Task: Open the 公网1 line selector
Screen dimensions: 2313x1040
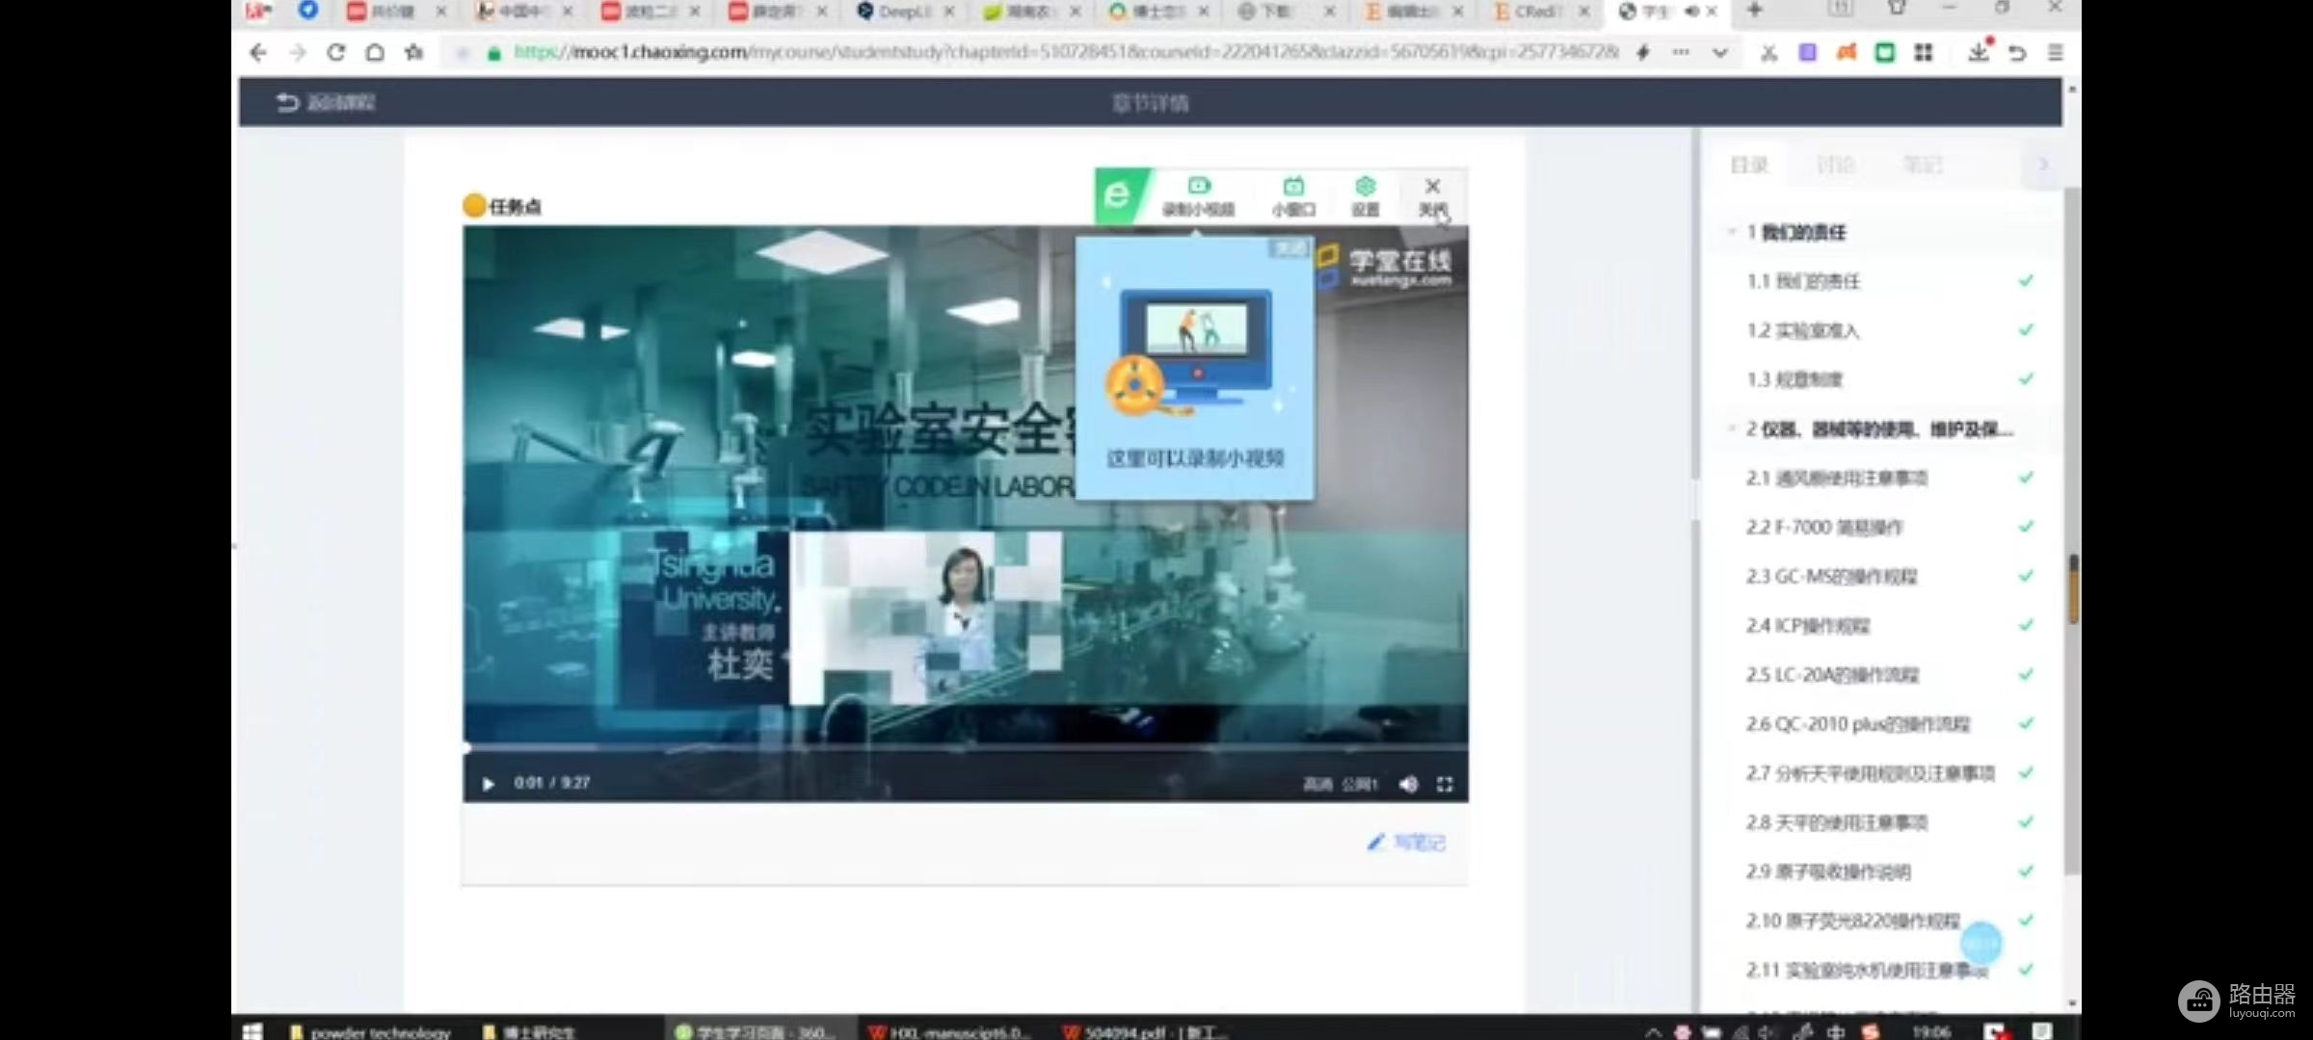Action: click(x=1360, y=784)
